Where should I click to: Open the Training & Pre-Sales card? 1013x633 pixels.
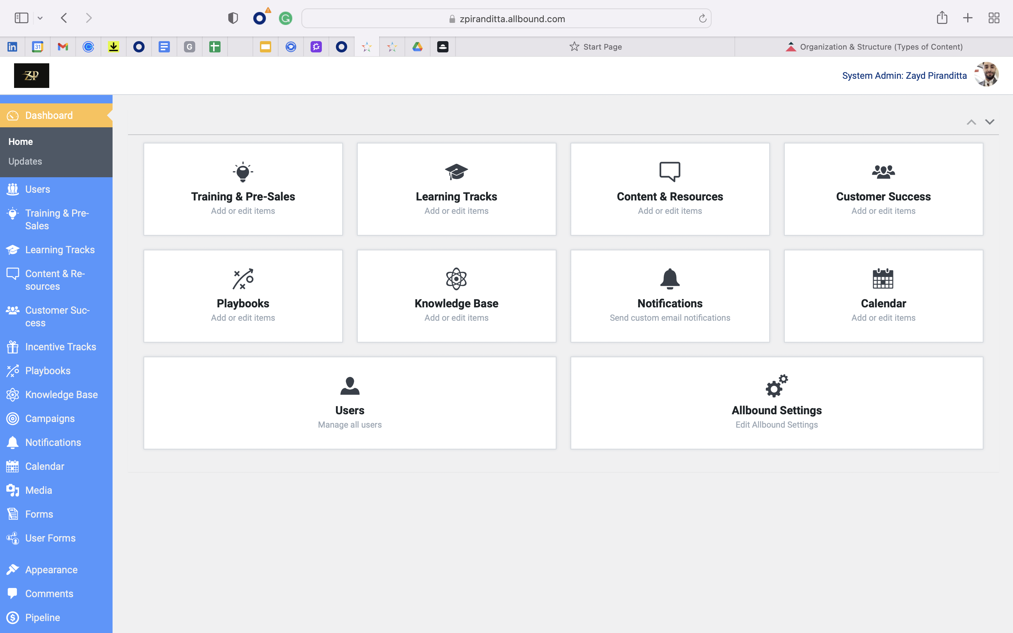point(243,189)
